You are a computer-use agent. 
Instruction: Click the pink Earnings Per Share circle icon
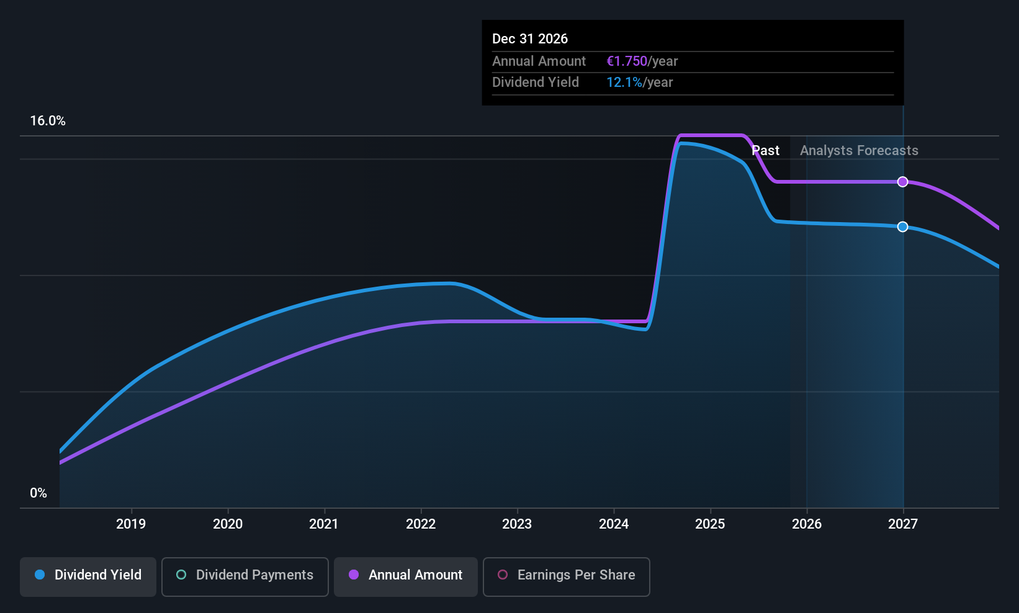503,575
